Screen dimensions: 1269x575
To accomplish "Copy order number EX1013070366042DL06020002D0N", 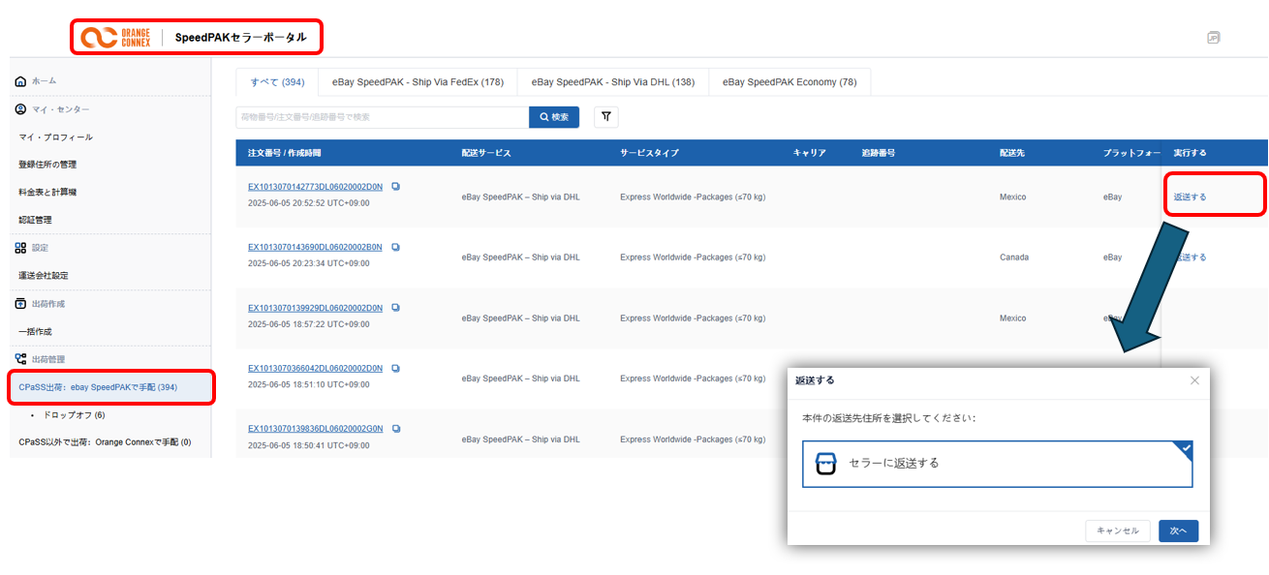I will [395, 368].
